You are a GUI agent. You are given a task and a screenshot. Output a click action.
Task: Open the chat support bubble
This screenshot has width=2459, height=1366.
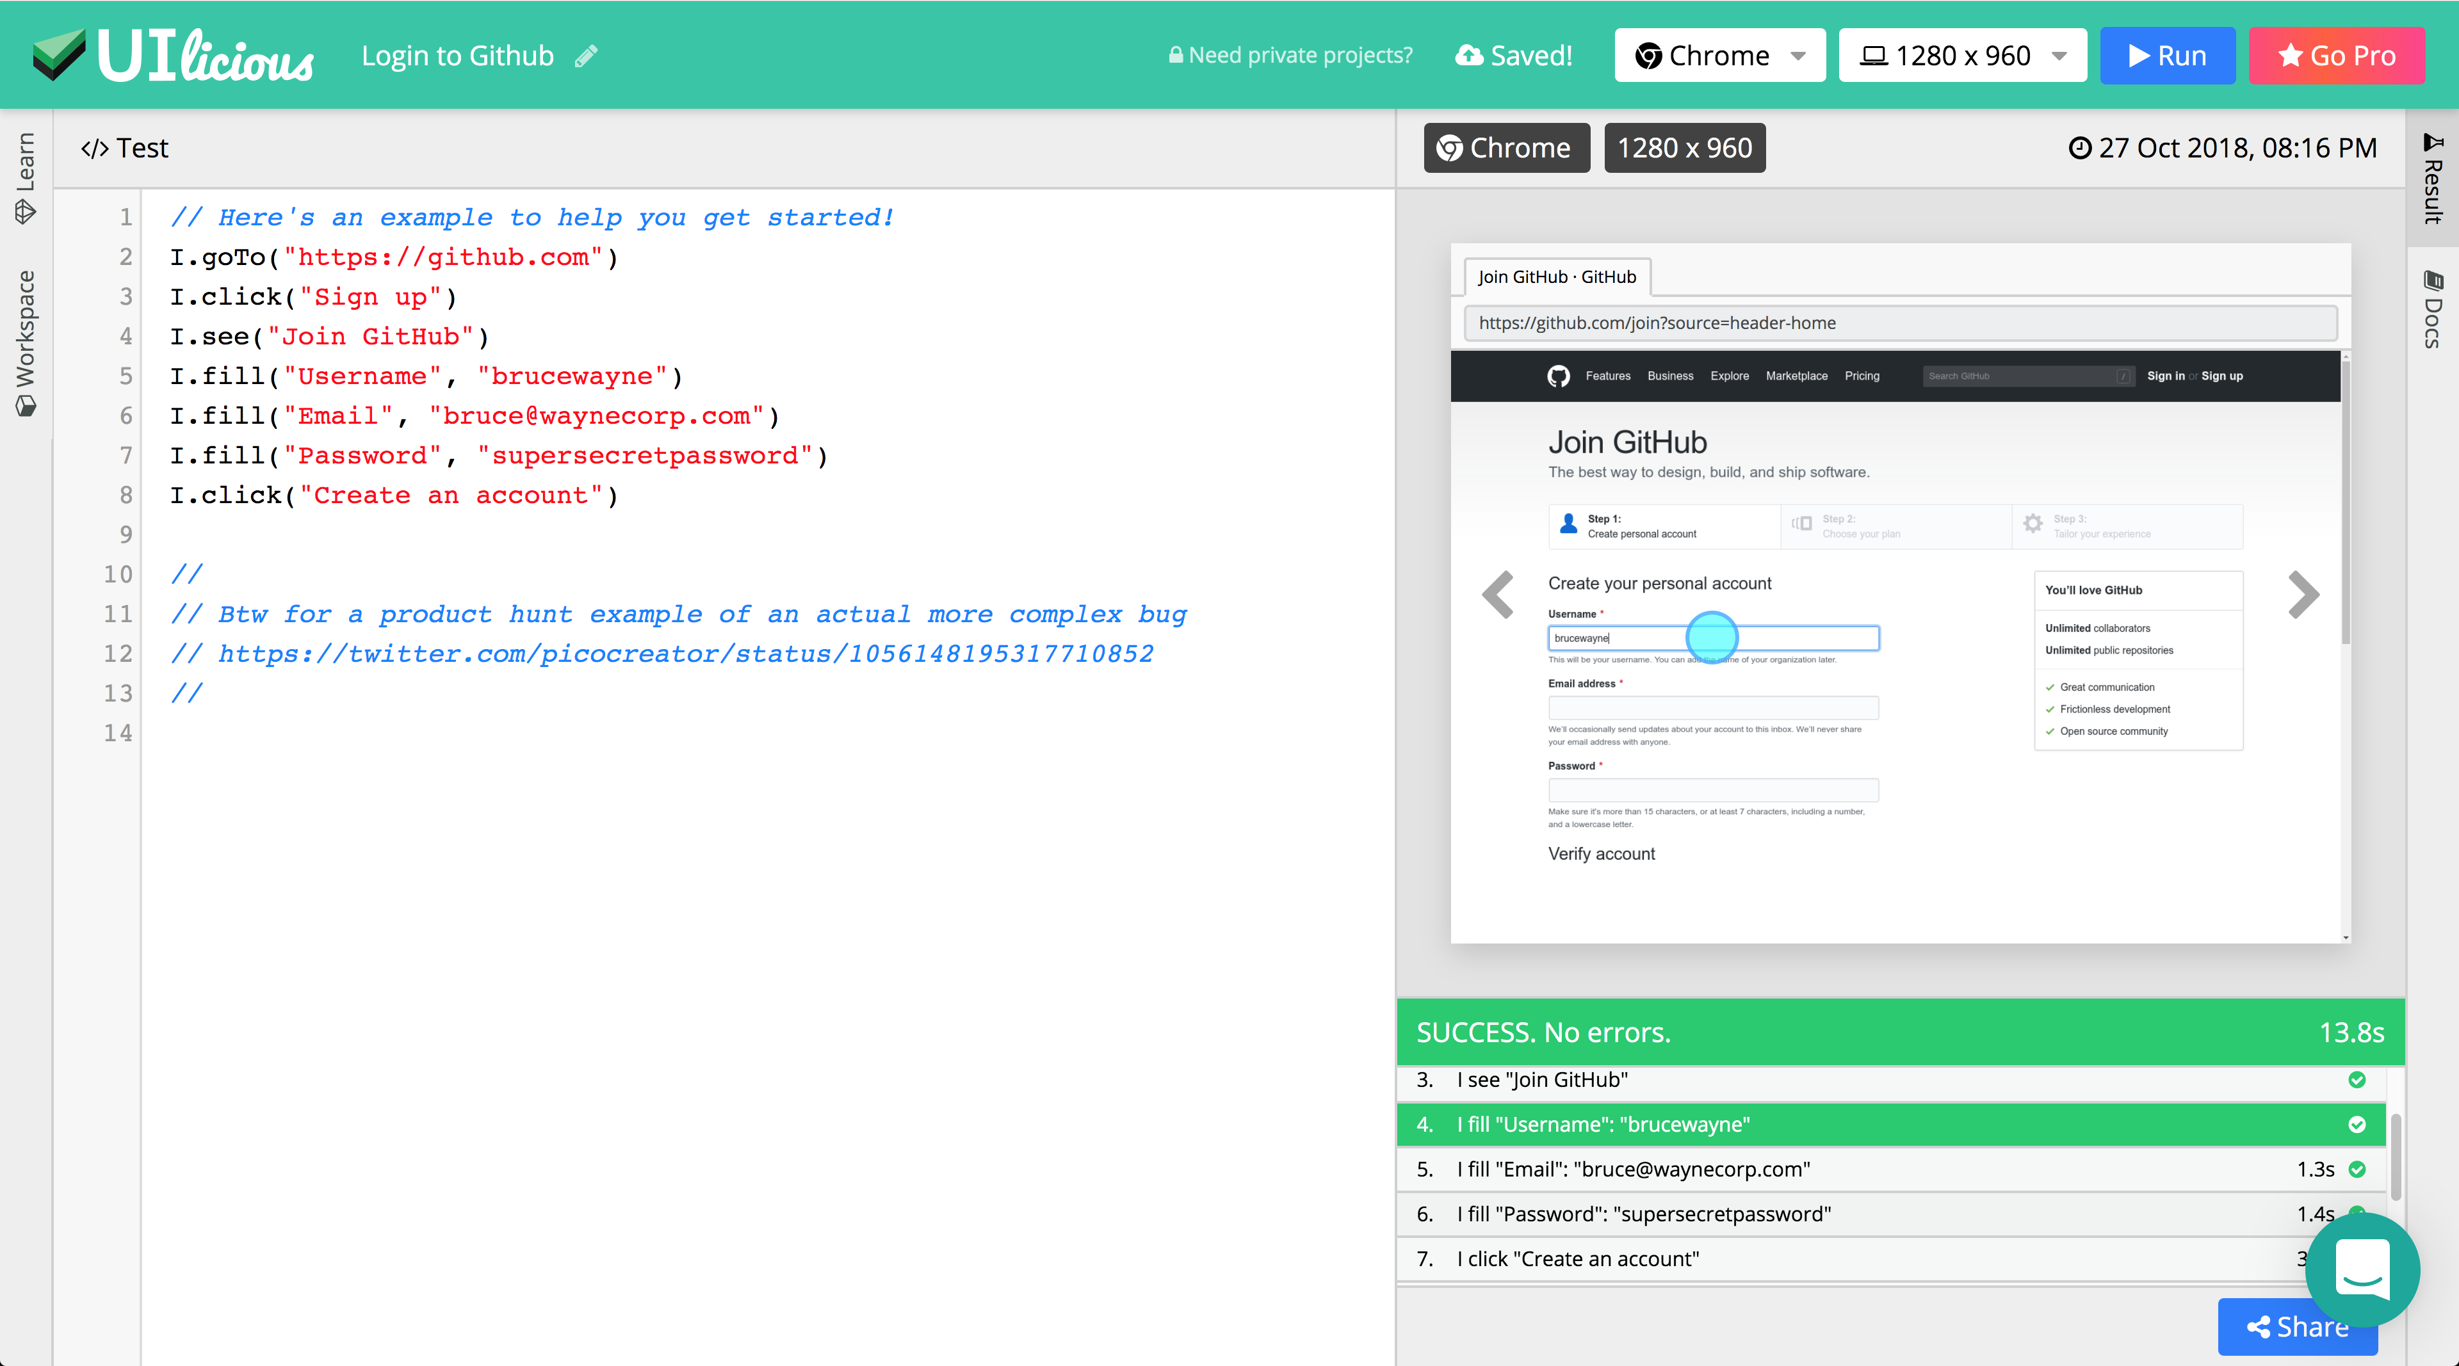click(2362, 1269)
